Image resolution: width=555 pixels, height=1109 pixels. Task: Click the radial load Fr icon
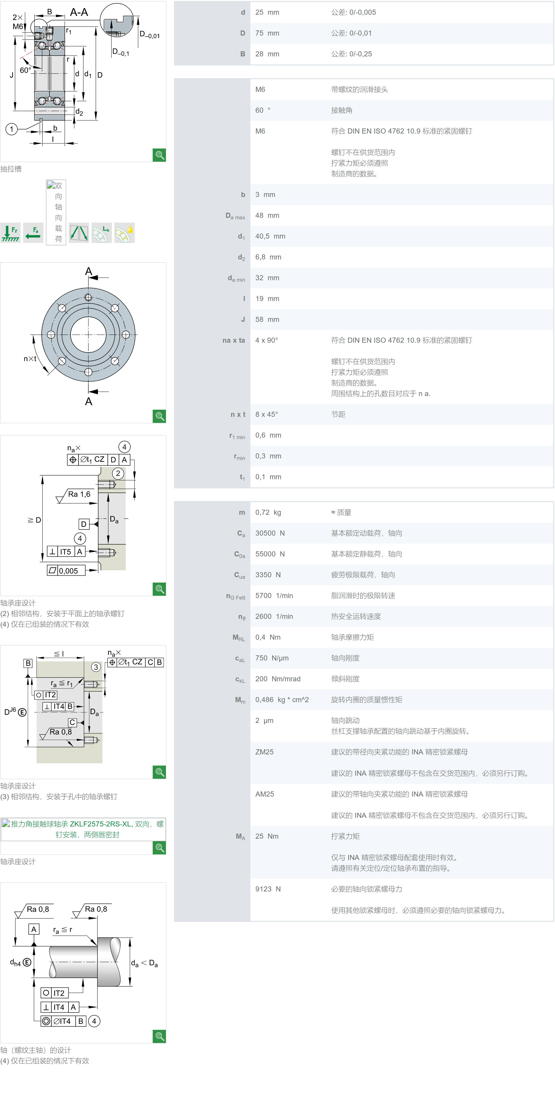10,233
